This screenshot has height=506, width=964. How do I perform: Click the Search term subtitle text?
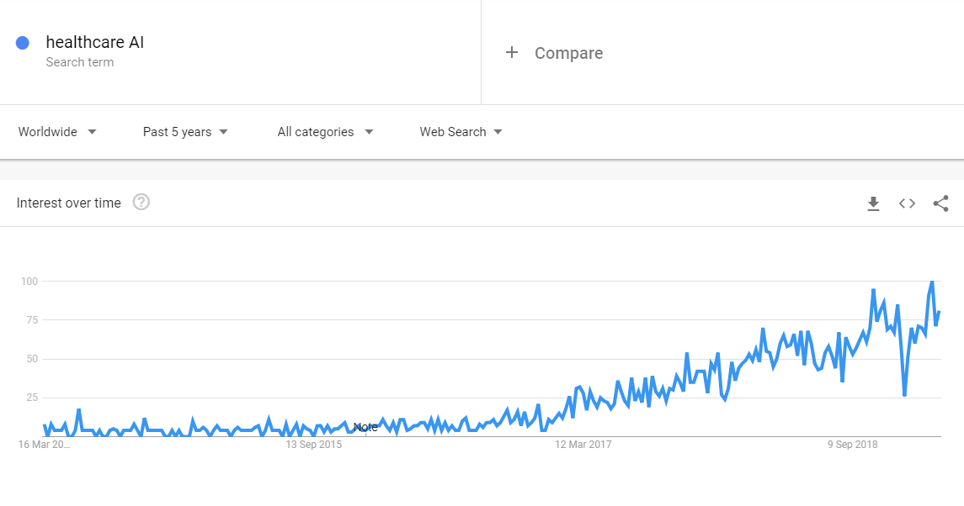coord(80,62)
